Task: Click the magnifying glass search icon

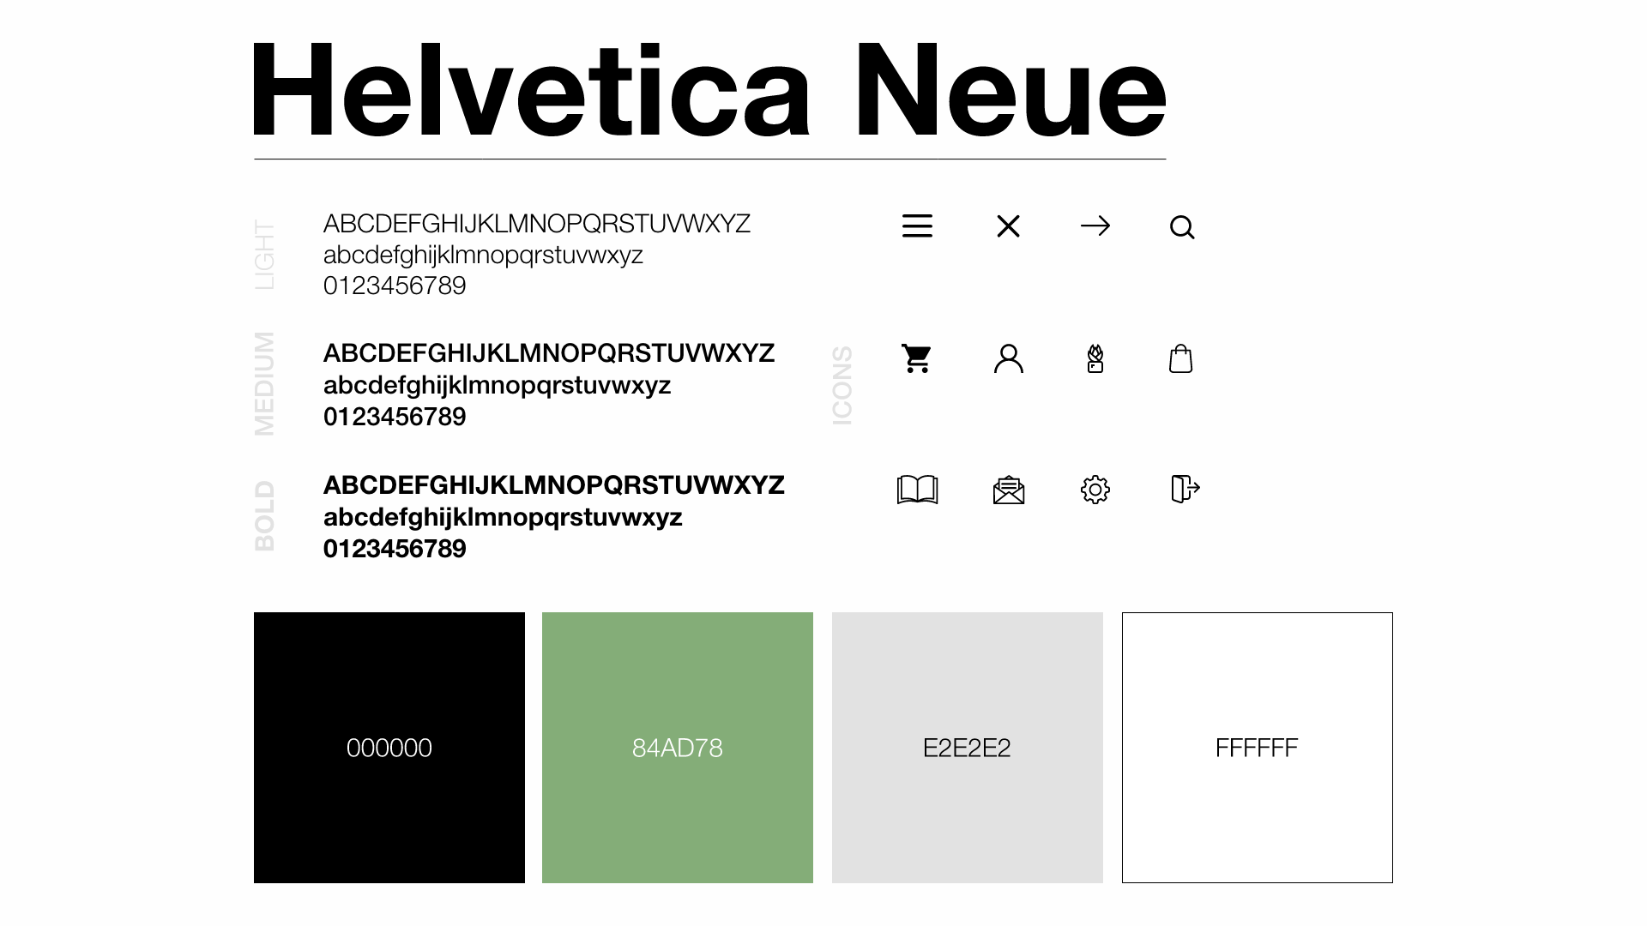Action: [x=1182, y=227]
